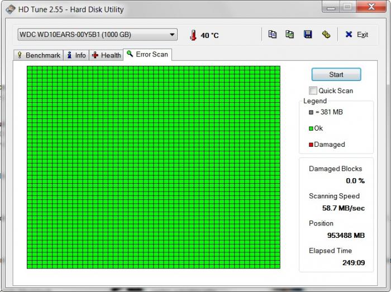The image size is (391, 292).
Task: Click the "249:09" elapsed time value
Action: (354, 262)
